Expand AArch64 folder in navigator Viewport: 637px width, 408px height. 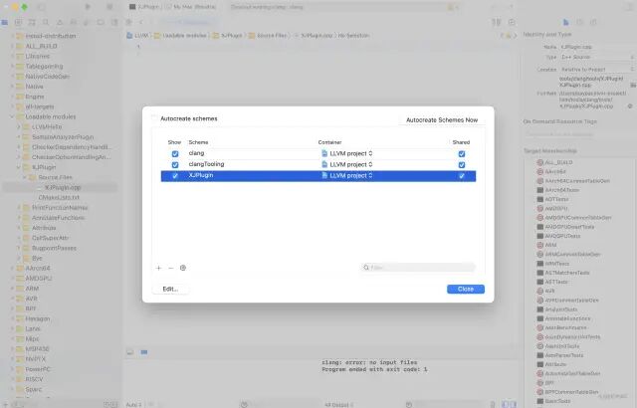[12, 269]
